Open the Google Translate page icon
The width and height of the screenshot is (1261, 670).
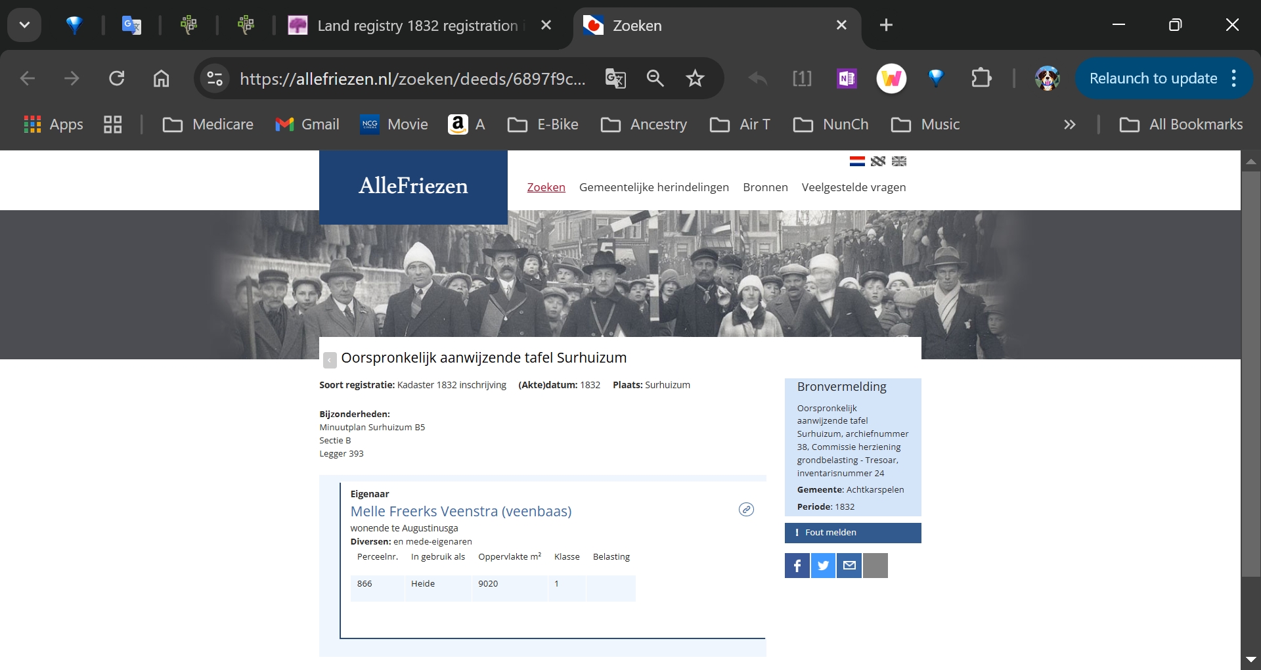click(615, 79)
